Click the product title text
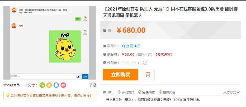246x107 pixels. coord(170,12)
